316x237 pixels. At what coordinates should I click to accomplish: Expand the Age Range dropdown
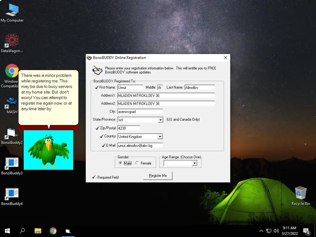pos(194,163)
